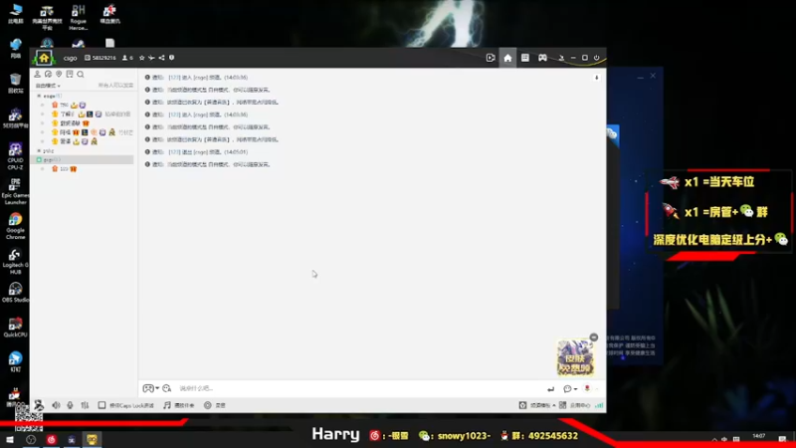Click the recent history icon in sidebar
This screenshot has width=796, height=448.
pos(48,74)
